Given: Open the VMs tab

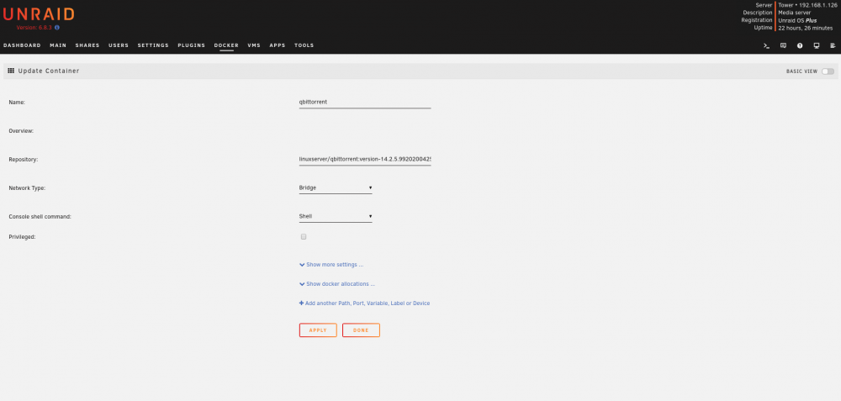Looking at the screenshot, I should pos(254,45).
